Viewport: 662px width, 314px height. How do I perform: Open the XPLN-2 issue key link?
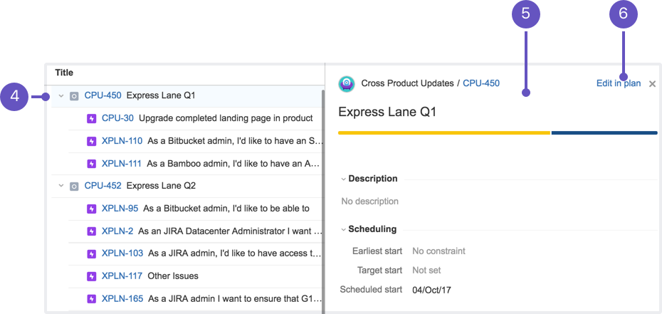coord(117,231)
